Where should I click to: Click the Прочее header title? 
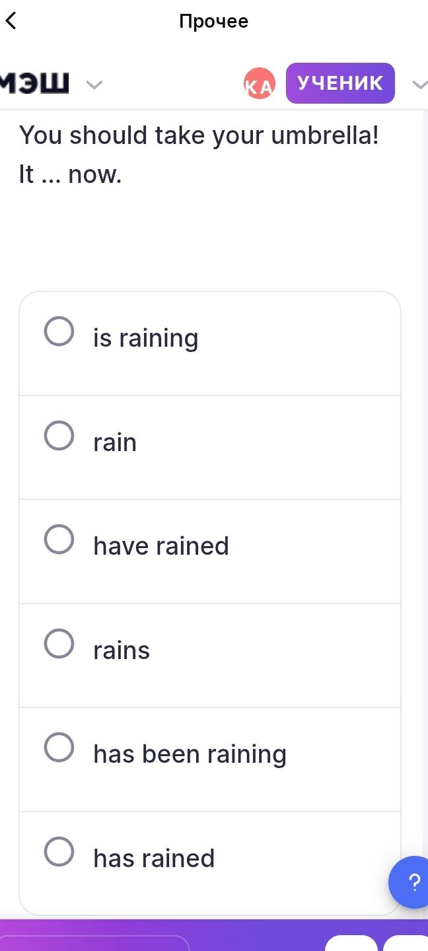coord(214,21)
